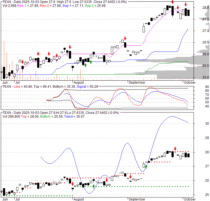The image size is (210, 201).
Task: Click the 26 price axis label on bottom chart
Action: [207, 180]
